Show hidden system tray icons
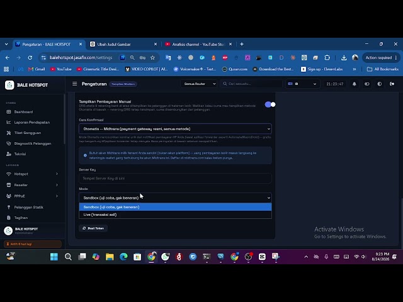The height and width of the screenshot is (302, 403). [x=306, y=257]
